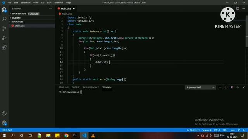Screen dimensions: 248x139
Task: Open the File menu
Action: (x=9, y=3)
